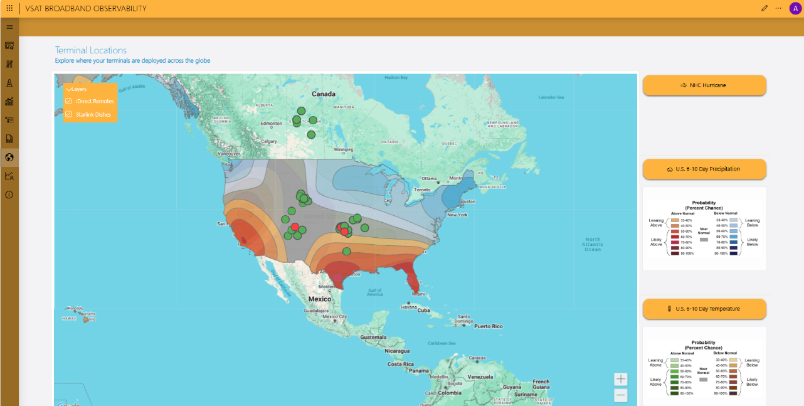Viewport: 804px width, 406px height.
Task: Click the U.S. 6-10 Day Temperature button
Action: pos(704,309)
